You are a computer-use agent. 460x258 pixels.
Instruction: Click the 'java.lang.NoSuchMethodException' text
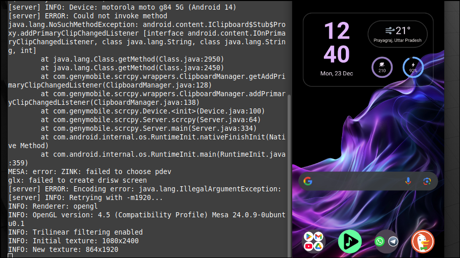pyautogui.click(x=71, y=24)
